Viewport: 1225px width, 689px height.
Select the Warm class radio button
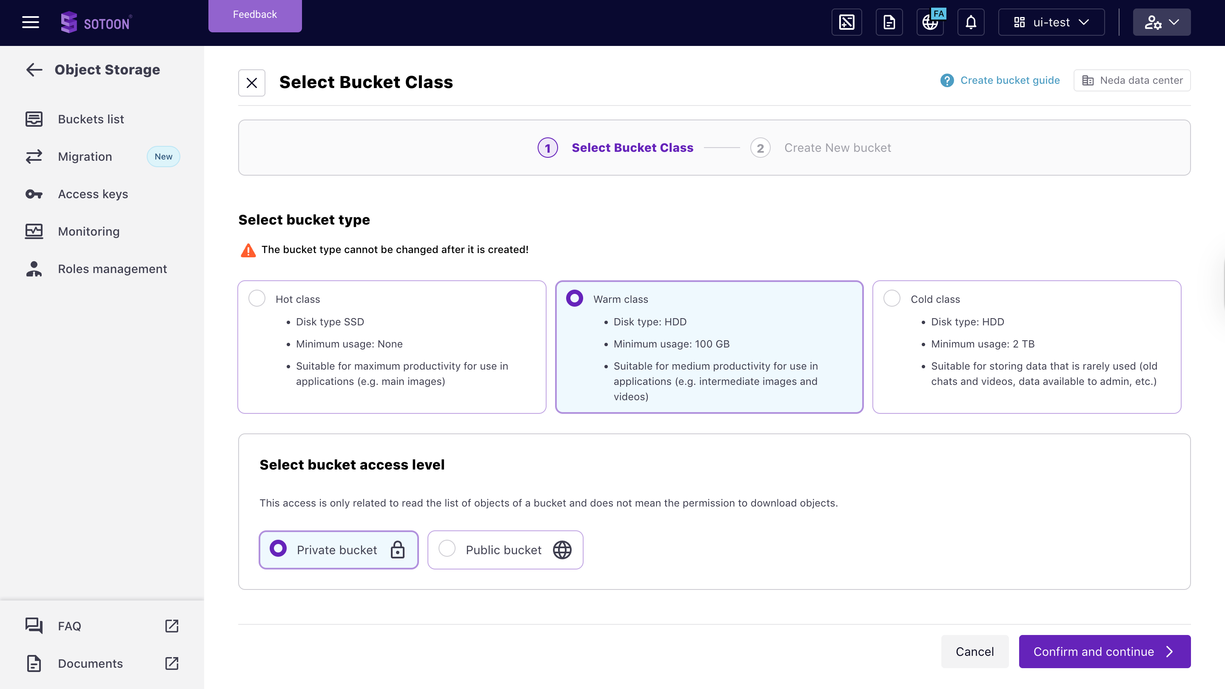575,299
